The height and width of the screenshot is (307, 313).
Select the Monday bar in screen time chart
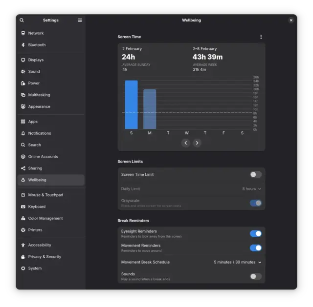point(150,109)
